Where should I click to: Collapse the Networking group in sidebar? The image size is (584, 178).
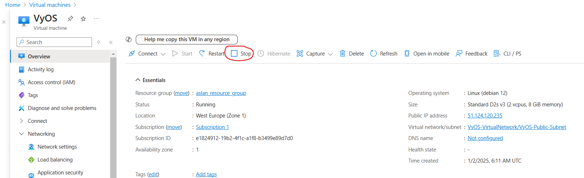click(21, 134)
